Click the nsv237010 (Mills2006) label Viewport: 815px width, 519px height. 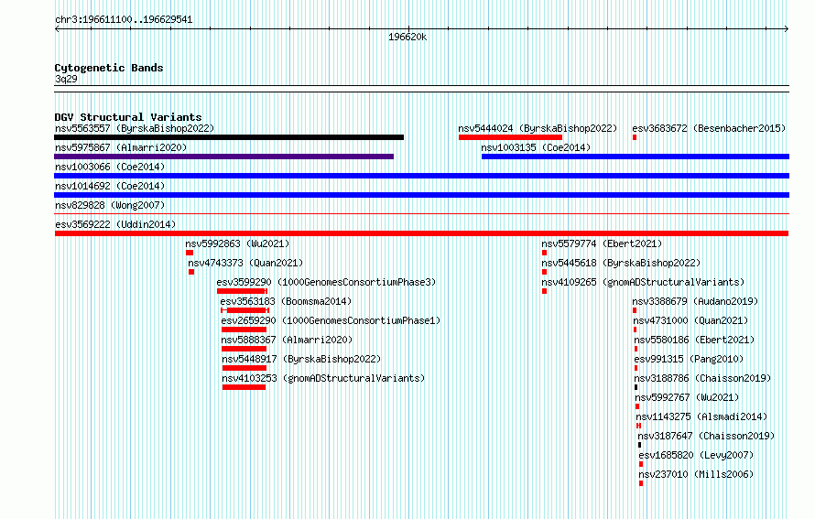point(697,474)
